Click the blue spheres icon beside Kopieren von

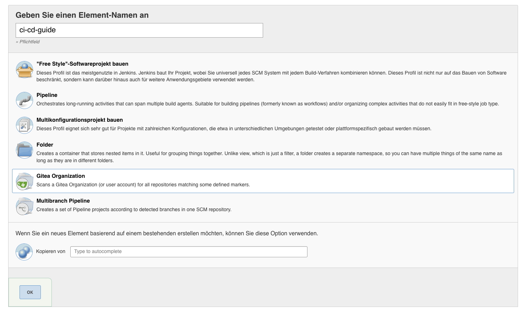click(x=24, y=252)
